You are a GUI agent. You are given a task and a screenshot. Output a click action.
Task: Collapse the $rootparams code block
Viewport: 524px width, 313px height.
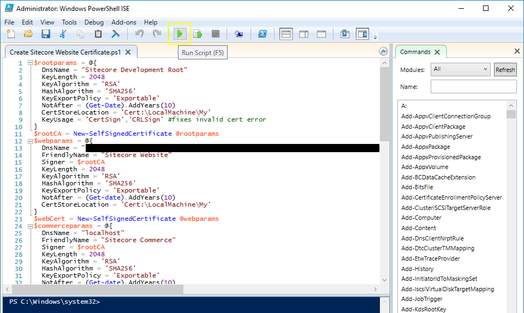click(30, 62)
